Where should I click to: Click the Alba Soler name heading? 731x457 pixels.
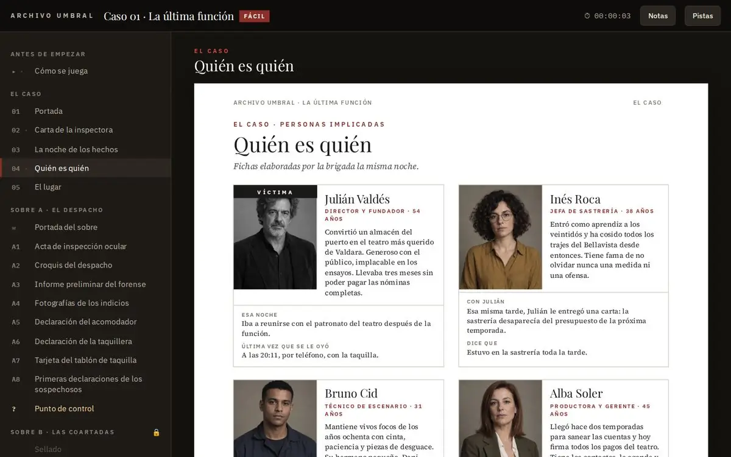tap(576, 394)
